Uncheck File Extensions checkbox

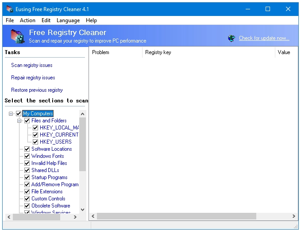point(27,192)
